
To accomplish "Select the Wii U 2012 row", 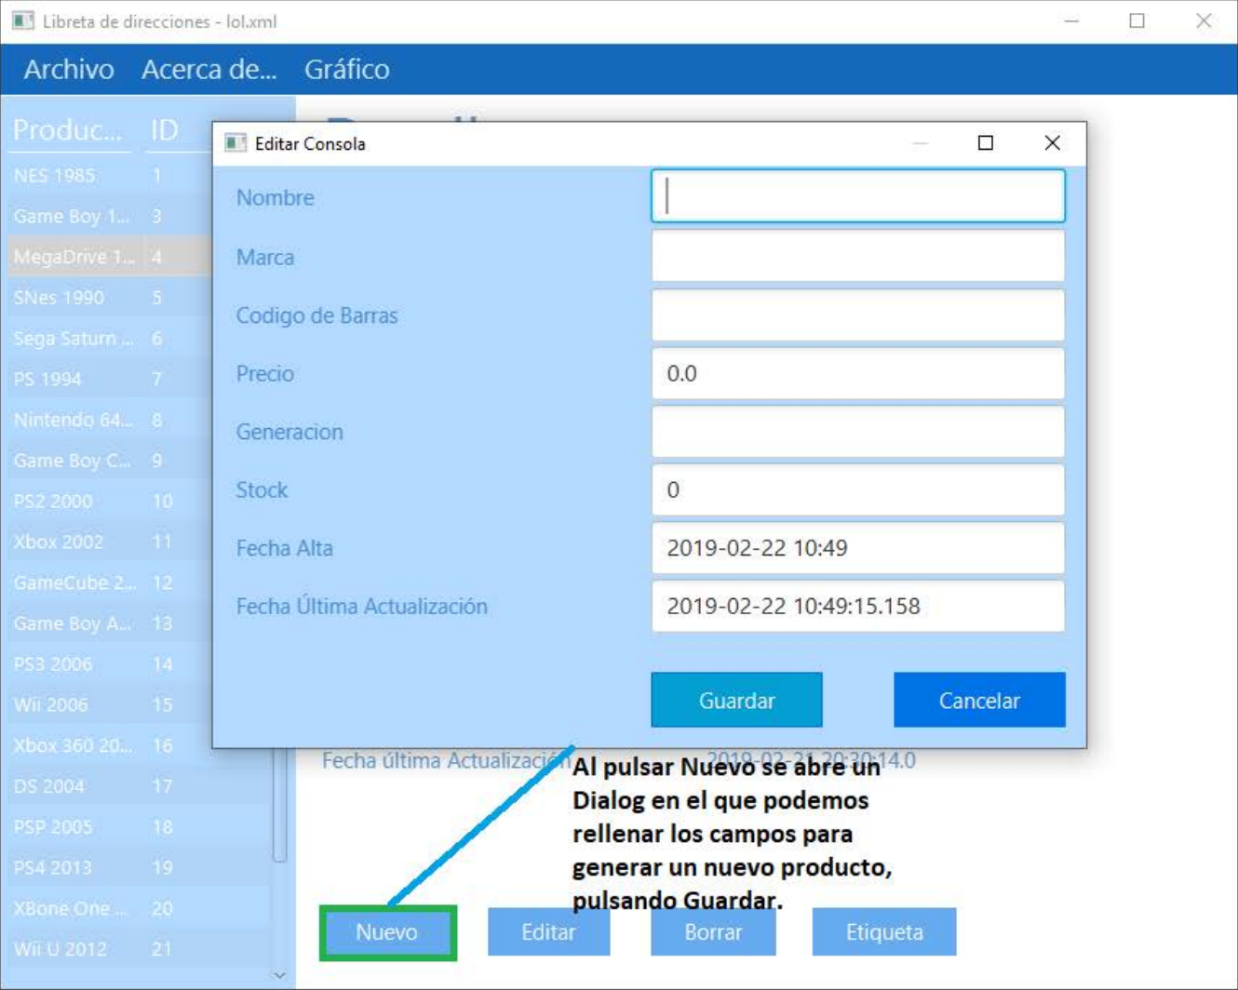I will click(x=140, y=949).
